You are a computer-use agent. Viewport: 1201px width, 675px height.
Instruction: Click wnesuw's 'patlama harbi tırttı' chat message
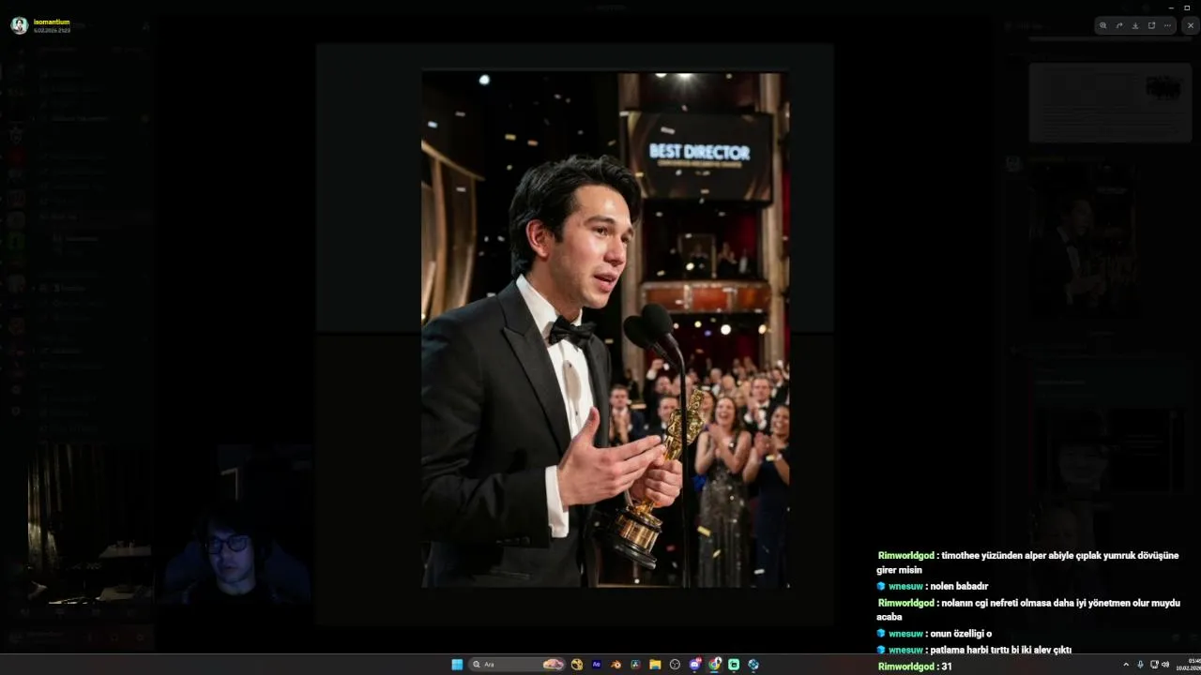click(974, 650)
